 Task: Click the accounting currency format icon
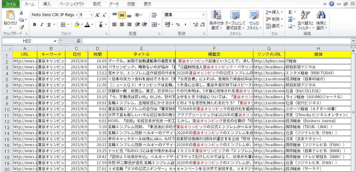coord(167,25)
